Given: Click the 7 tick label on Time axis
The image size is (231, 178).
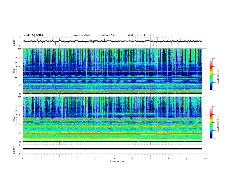Looking at the screenshot, I should (x=150, y=159).
